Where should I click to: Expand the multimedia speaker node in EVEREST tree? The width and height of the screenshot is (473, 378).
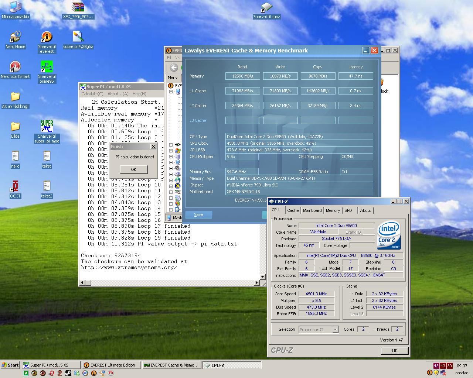(x=171, y=168)
